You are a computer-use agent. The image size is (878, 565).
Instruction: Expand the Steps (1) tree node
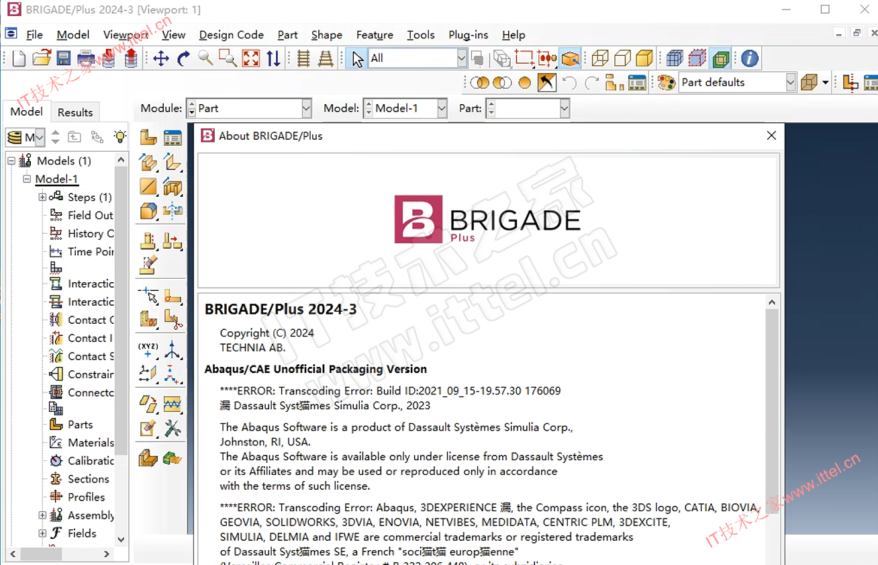click(42, 197)
